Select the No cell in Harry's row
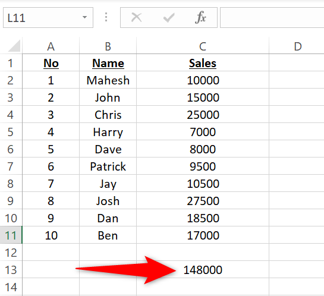 51,131
